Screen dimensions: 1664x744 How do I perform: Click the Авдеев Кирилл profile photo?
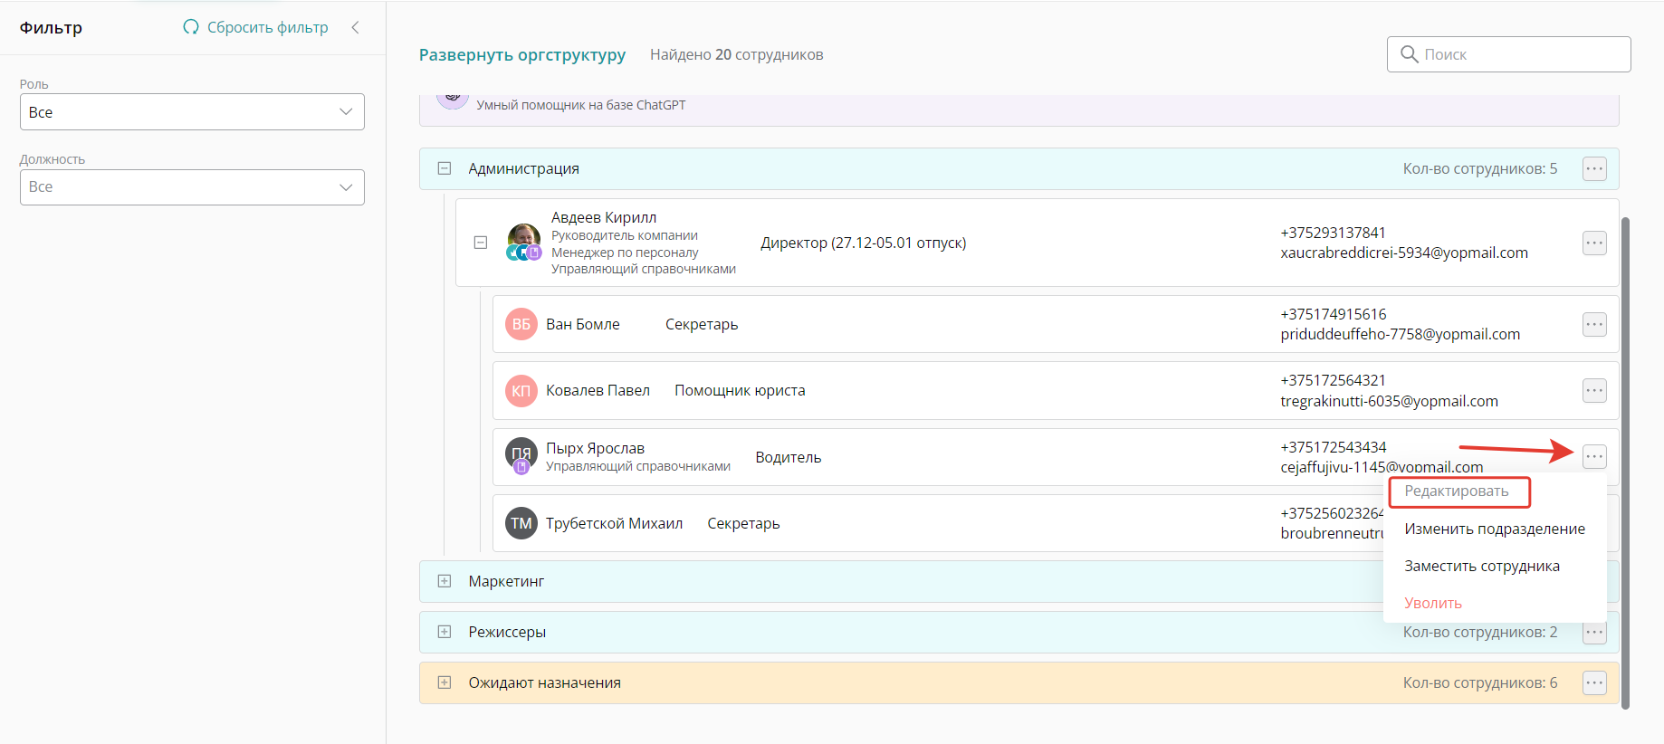(524, 237)
